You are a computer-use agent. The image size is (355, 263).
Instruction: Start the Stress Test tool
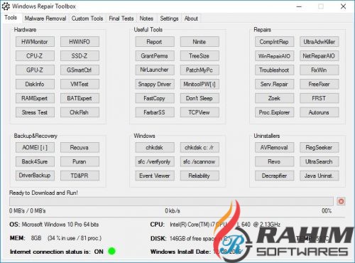pyautogui.click(x=35, y=112)
